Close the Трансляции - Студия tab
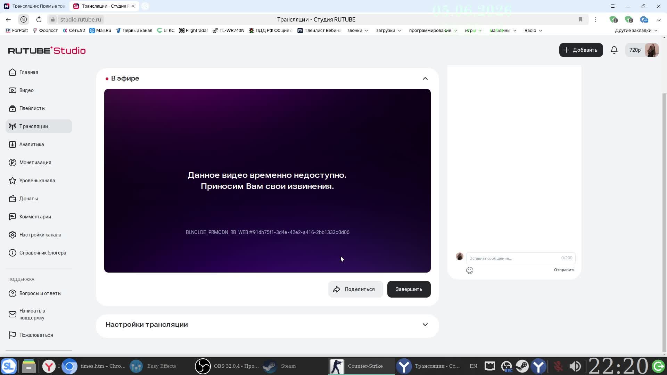The height and width of the screenshot is (375, 667). pyautogui.click(x=133, y=6)
